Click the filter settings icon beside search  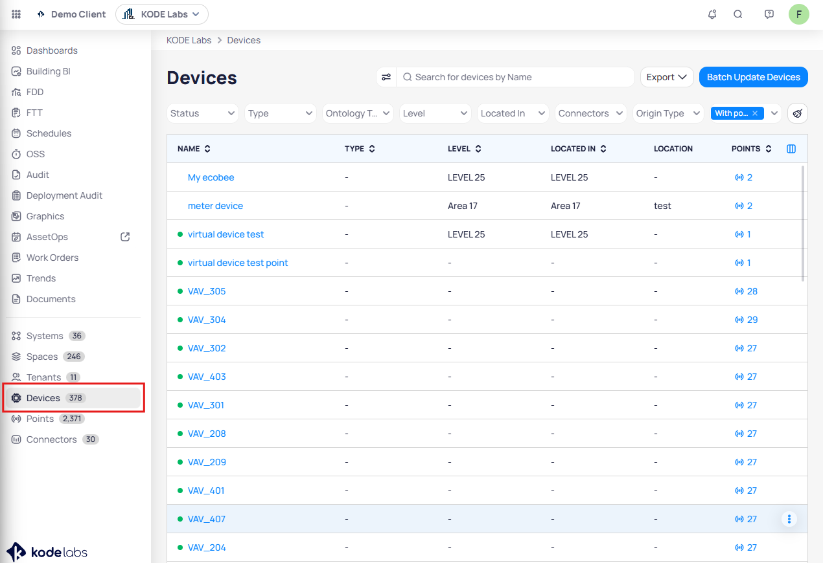click(x=386, y=77)
